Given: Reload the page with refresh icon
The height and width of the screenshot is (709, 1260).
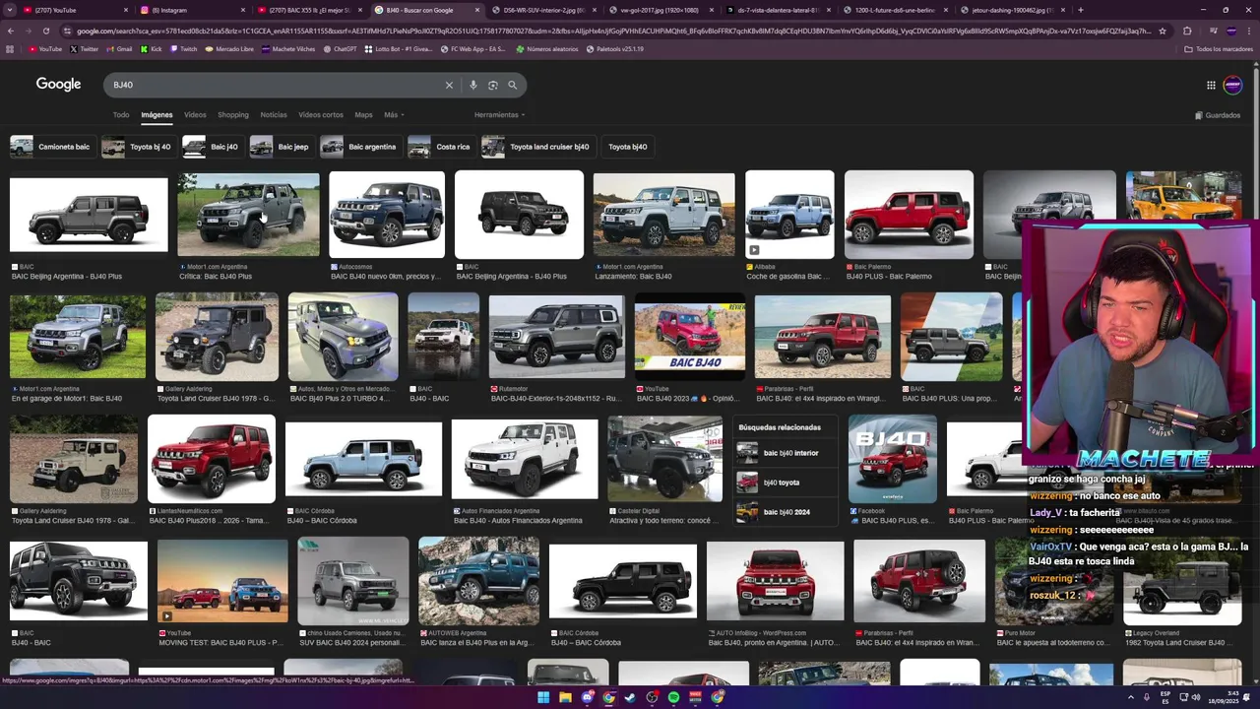Looking at the screenshot, I should tap(46, 31).
